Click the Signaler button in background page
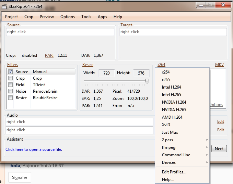The height and width of the screenshot is (184, 233). 20,178
